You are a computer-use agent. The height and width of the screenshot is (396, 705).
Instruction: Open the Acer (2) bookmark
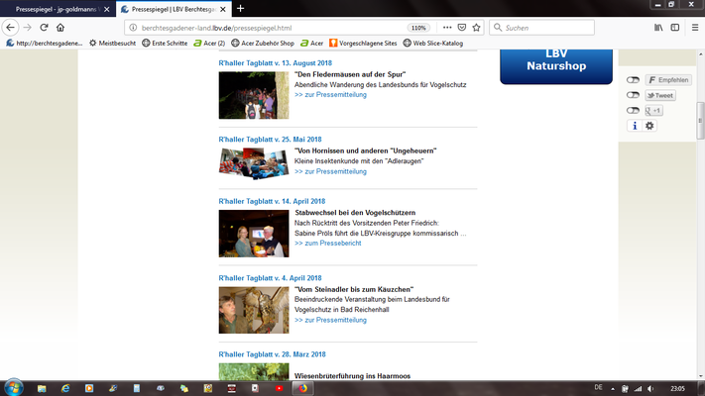(209, 44)
